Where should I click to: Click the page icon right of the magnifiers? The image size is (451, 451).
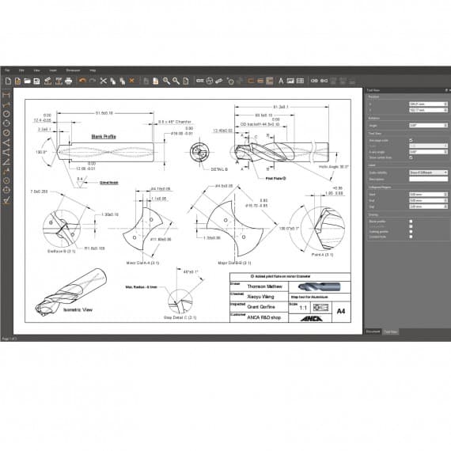186,81
